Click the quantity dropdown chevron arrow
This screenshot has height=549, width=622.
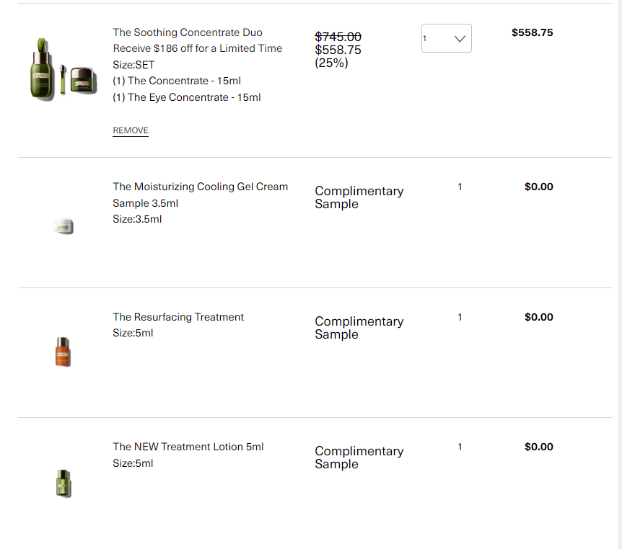pos(460,38)
